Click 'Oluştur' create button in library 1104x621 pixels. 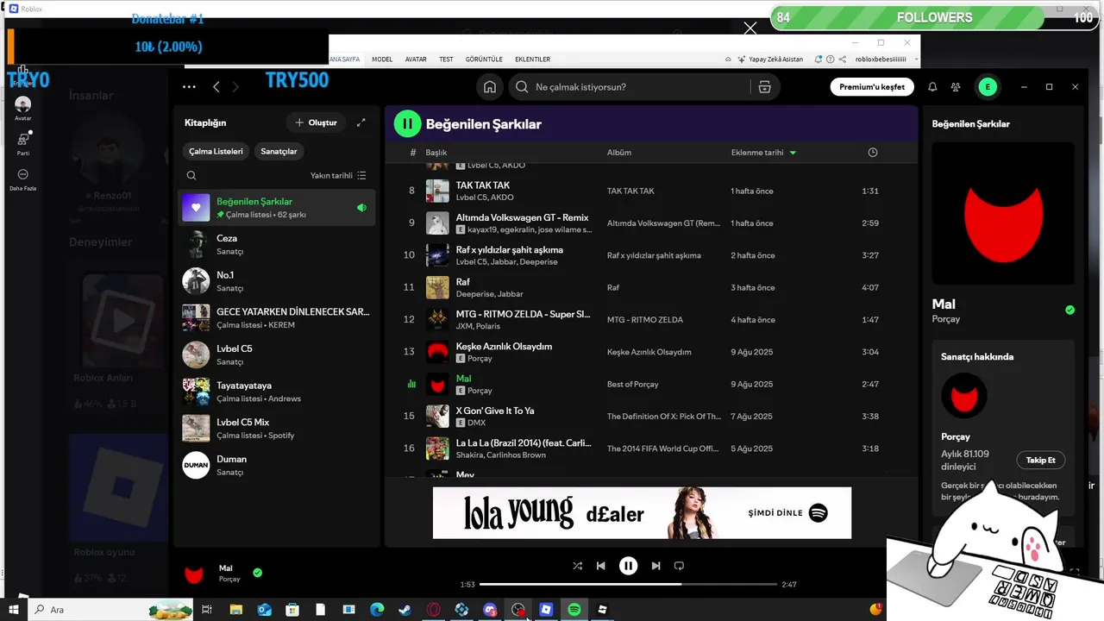tap(316, 122)
